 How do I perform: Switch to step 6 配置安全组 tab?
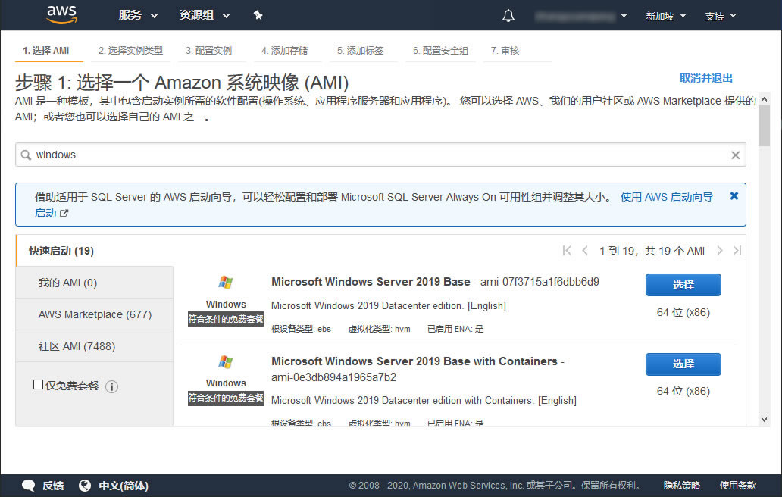[440, 51]
